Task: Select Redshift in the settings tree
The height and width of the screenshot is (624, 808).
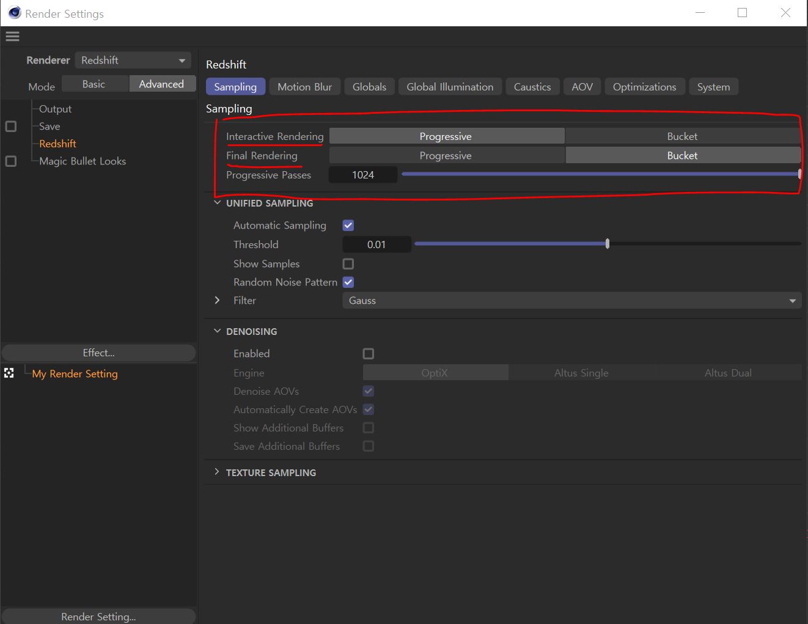Action: (57, 144)
